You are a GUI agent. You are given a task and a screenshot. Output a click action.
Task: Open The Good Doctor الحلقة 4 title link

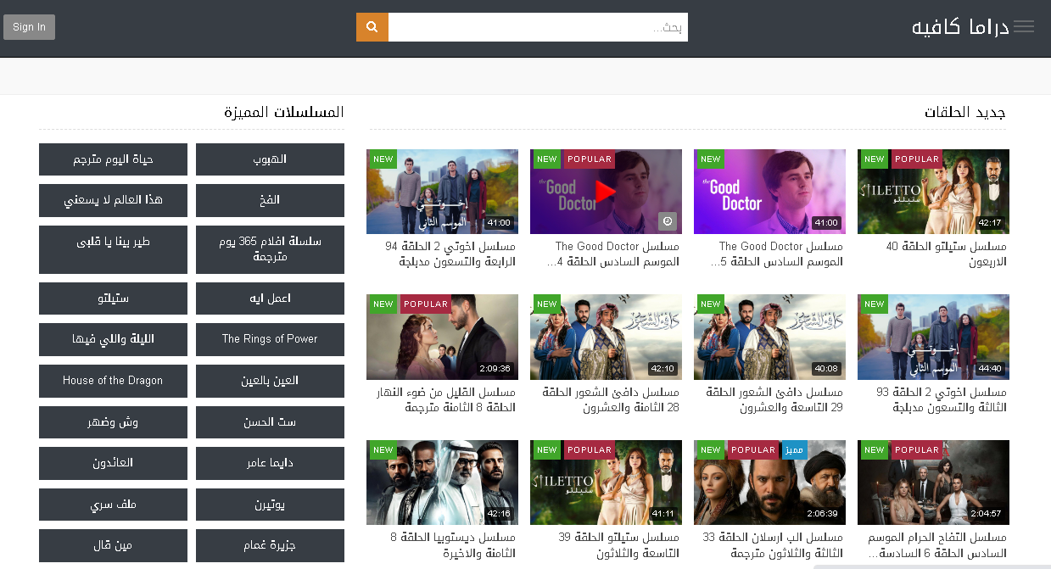(615, 254)
